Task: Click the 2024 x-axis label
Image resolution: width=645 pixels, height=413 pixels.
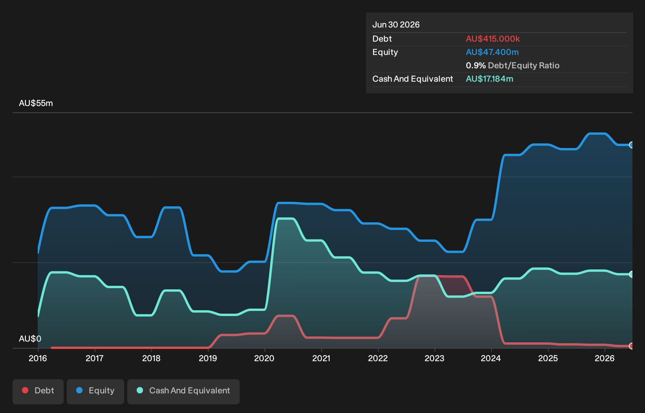Action: click(491, 358)
